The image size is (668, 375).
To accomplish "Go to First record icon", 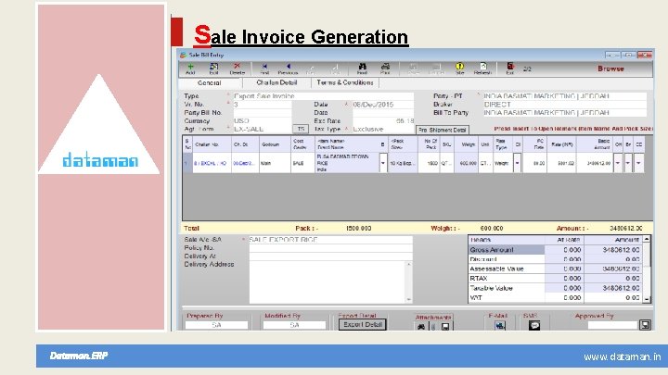I will point(264,68).
